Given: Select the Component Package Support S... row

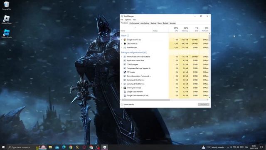Looking at the screenshot, I should [x=165, y=68].
